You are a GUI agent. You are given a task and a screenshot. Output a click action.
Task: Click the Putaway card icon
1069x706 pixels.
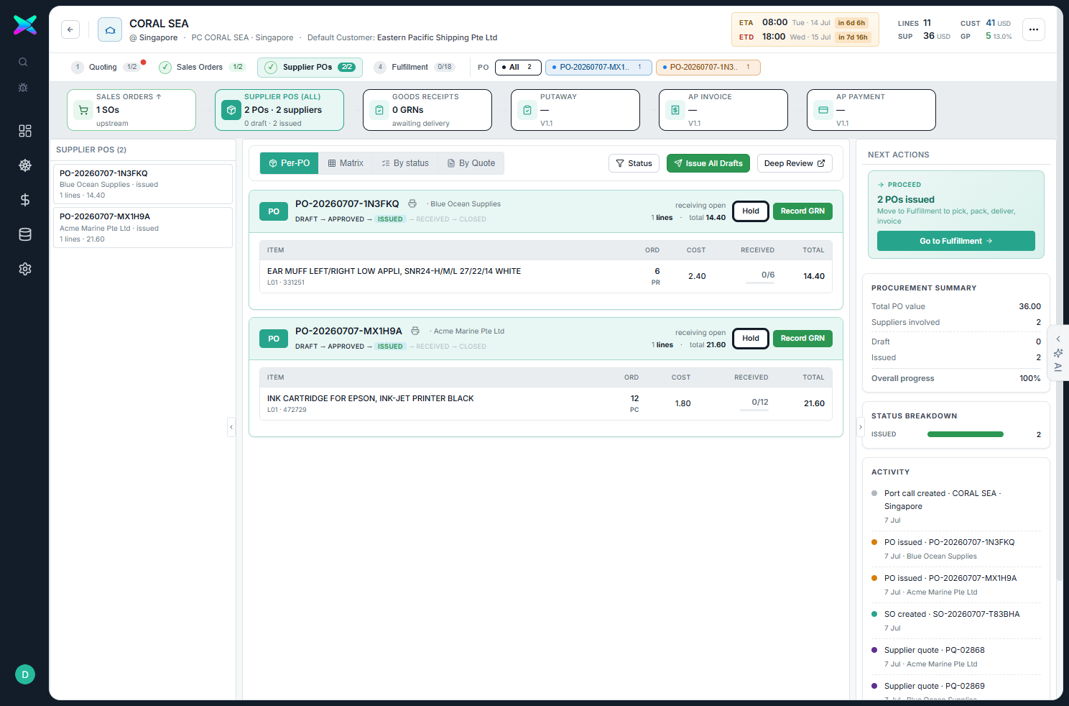point(527,110)
